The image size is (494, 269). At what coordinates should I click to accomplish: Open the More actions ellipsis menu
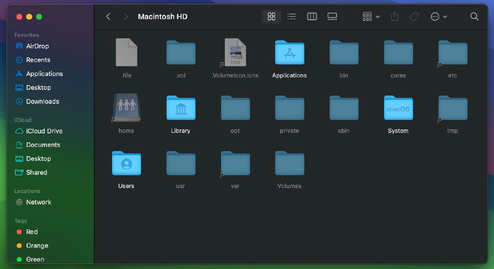point(439,17)
